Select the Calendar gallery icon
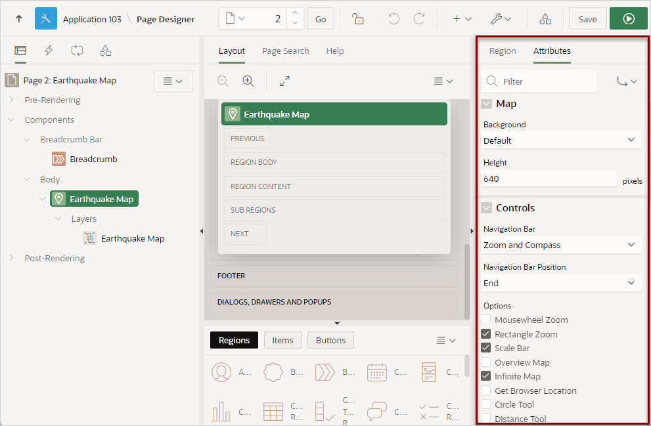 pyautogui.click(x=376, y=372)
